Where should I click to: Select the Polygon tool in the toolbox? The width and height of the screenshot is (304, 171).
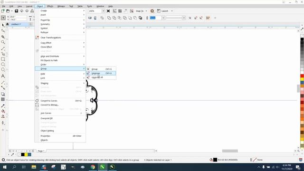[3, 70]
